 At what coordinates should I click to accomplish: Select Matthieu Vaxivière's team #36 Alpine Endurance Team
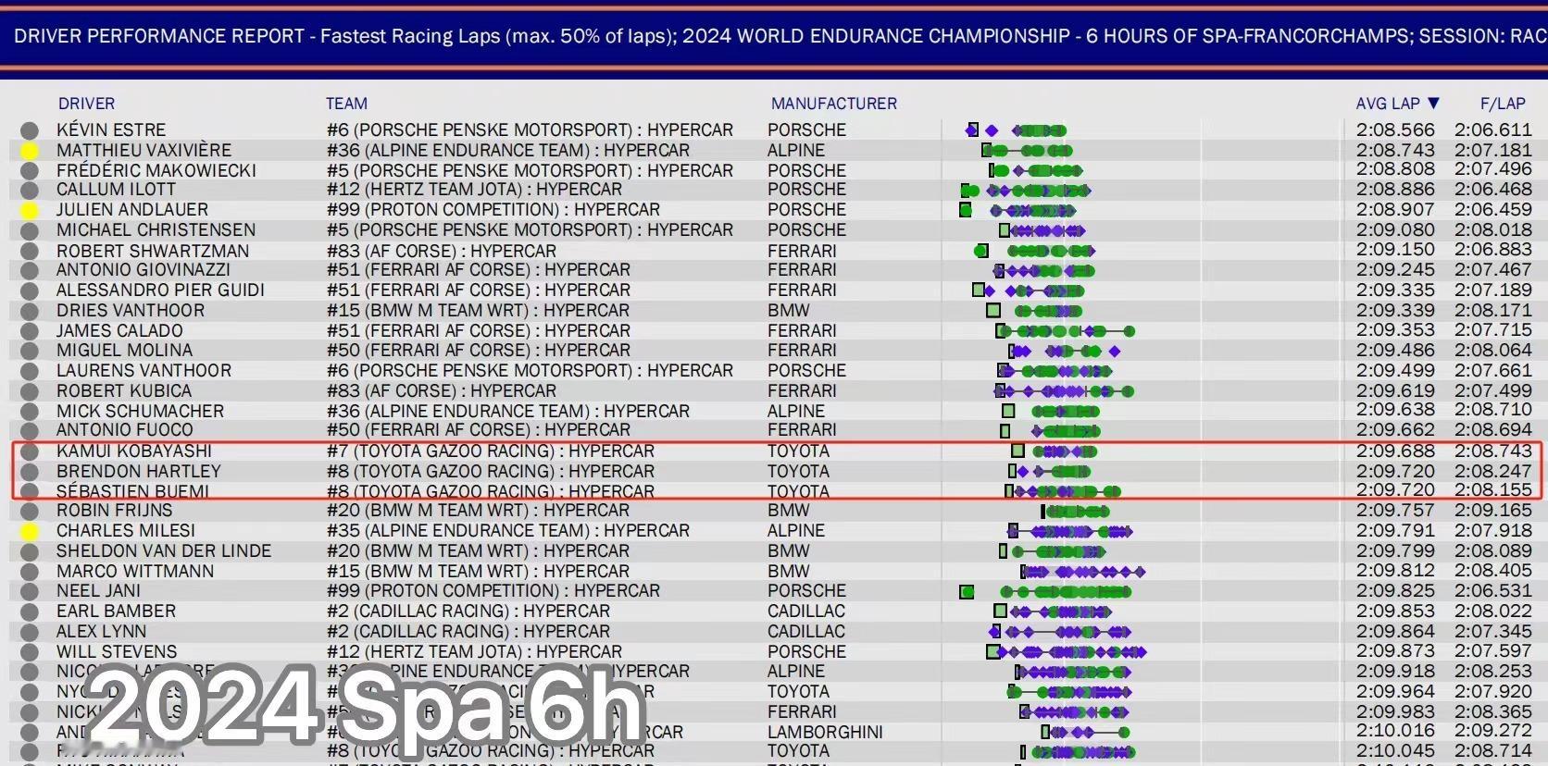(508, 151)
